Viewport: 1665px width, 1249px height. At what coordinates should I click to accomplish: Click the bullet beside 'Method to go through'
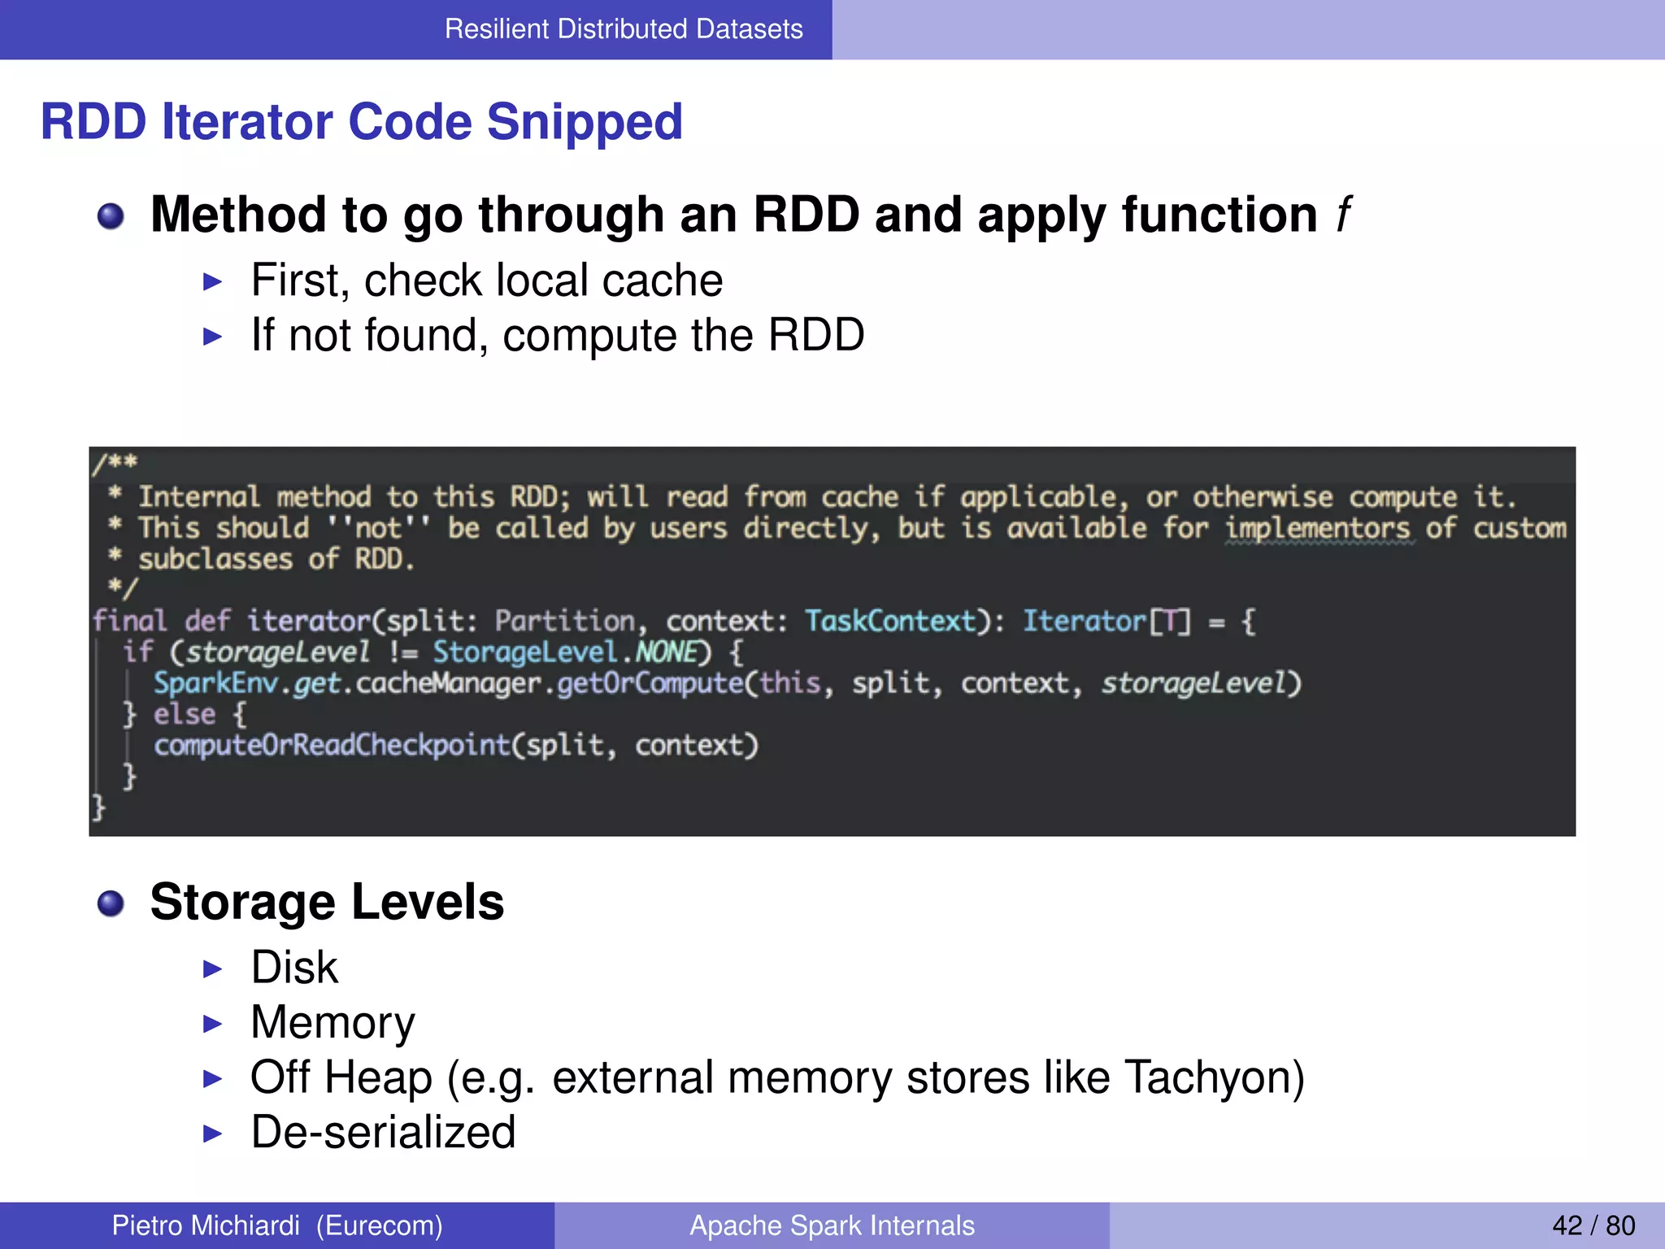(x=111, y=216)
